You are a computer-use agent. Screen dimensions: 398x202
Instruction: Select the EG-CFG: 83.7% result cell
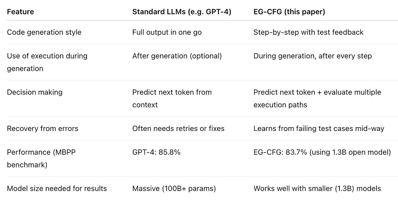pyautogui.click(x=322, y=152)
